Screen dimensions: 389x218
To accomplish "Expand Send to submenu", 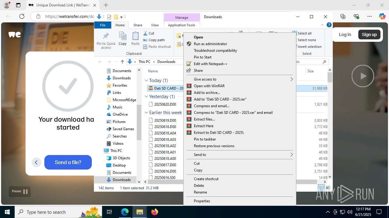I will tap(239, 154).
